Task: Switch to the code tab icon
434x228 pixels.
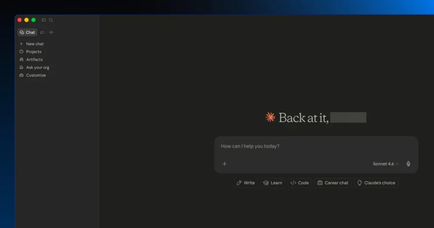Action: click(x=51, y=32)
